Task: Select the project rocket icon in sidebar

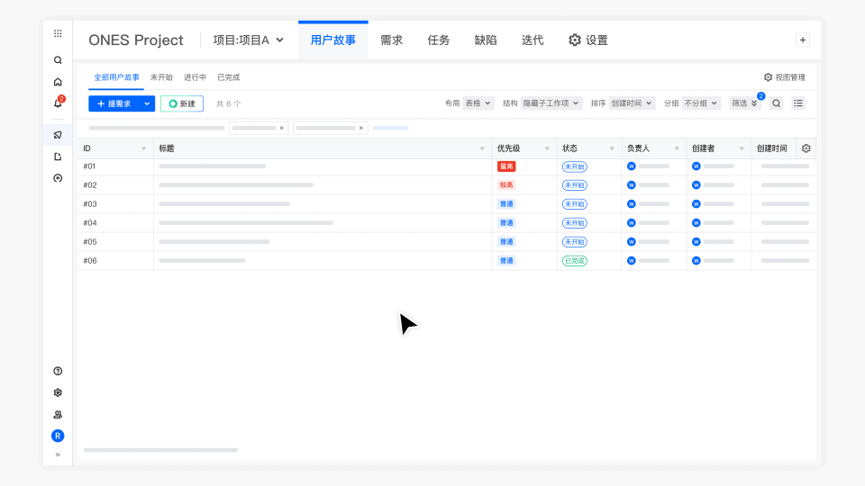Action: coord(58,135)
